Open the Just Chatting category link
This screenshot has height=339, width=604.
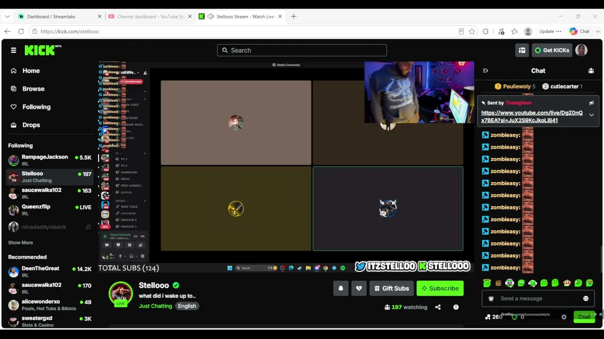coord(155,306)
